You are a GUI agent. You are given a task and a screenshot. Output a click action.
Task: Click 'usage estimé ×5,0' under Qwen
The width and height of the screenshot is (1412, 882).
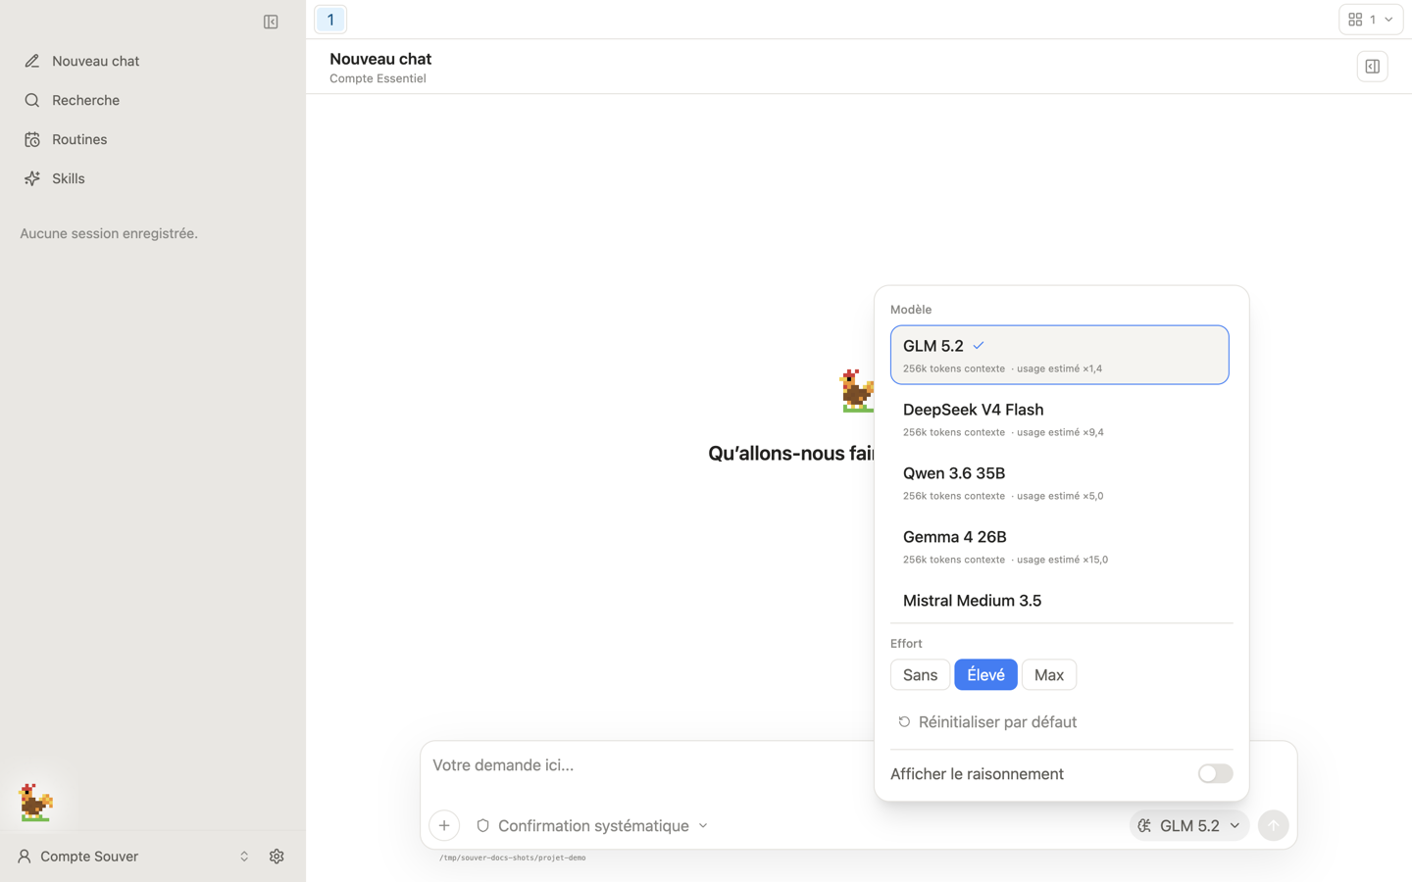coord(1060,496)
